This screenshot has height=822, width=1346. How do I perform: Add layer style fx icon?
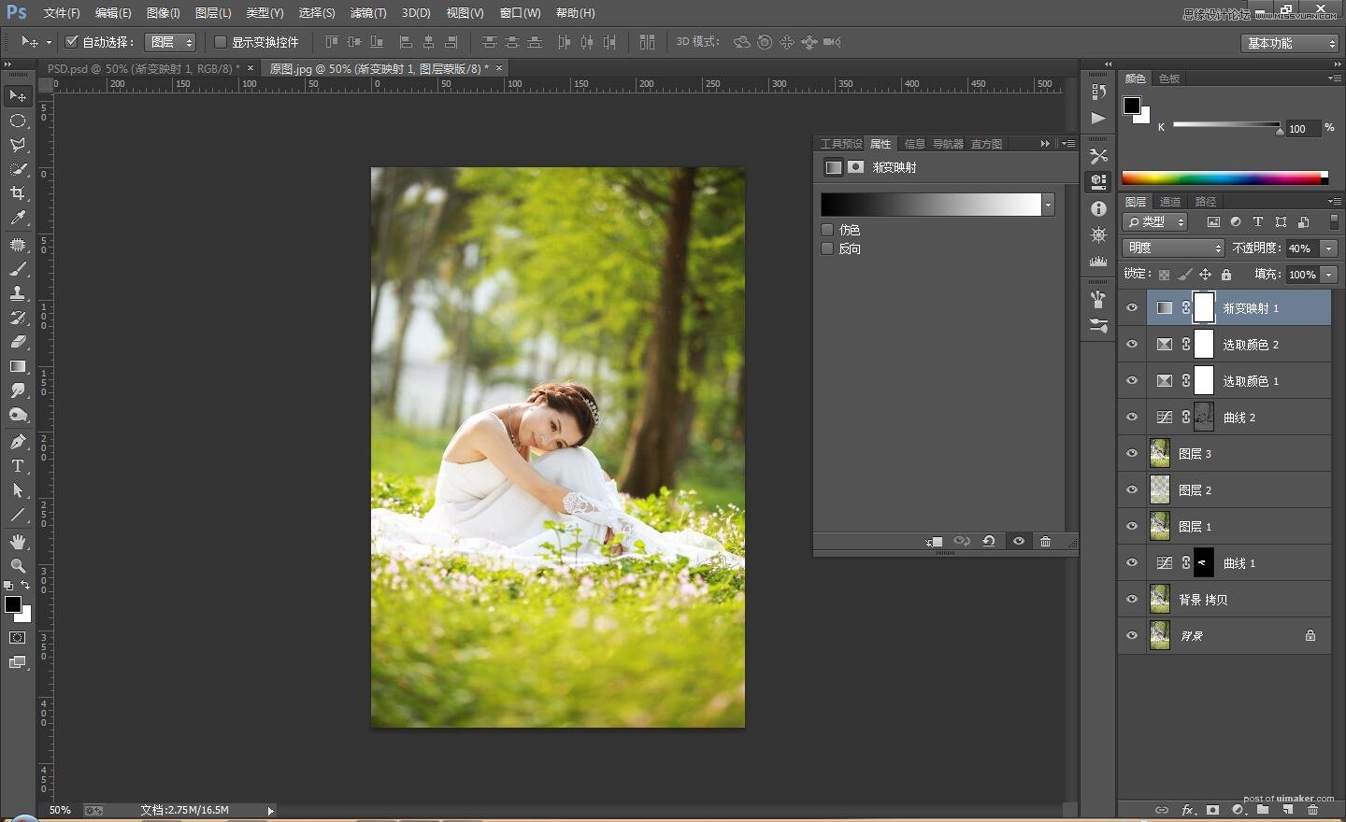tap(1187, 810)
